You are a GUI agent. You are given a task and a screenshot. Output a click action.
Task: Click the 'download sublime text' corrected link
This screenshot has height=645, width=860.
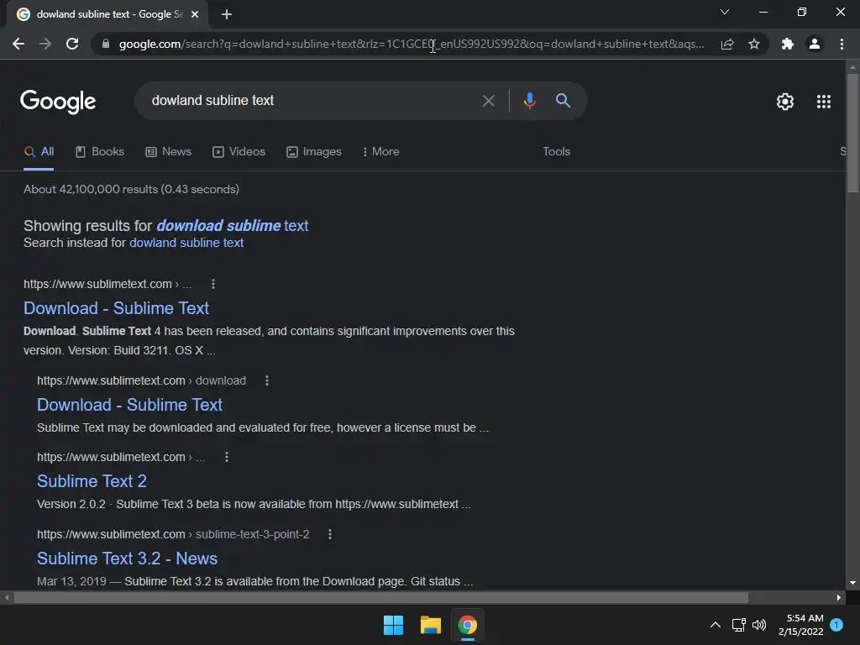pos(233,225)
